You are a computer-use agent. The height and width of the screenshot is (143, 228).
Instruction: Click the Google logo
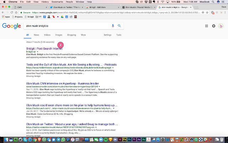(x=12, y=26)
